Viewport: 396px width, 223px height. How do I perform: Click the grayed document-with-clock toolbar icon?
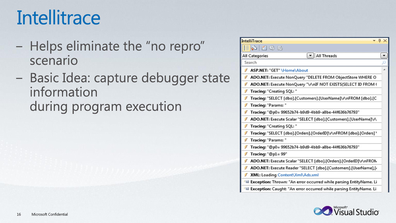tap(280, 48)
